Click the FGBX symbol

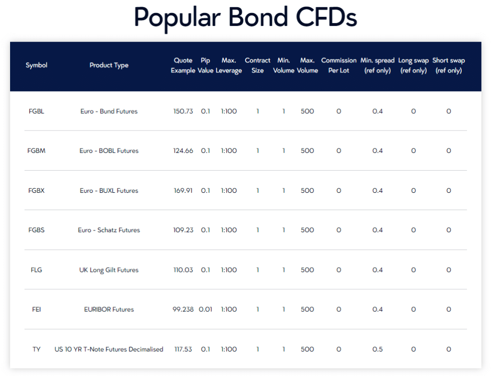36,190
